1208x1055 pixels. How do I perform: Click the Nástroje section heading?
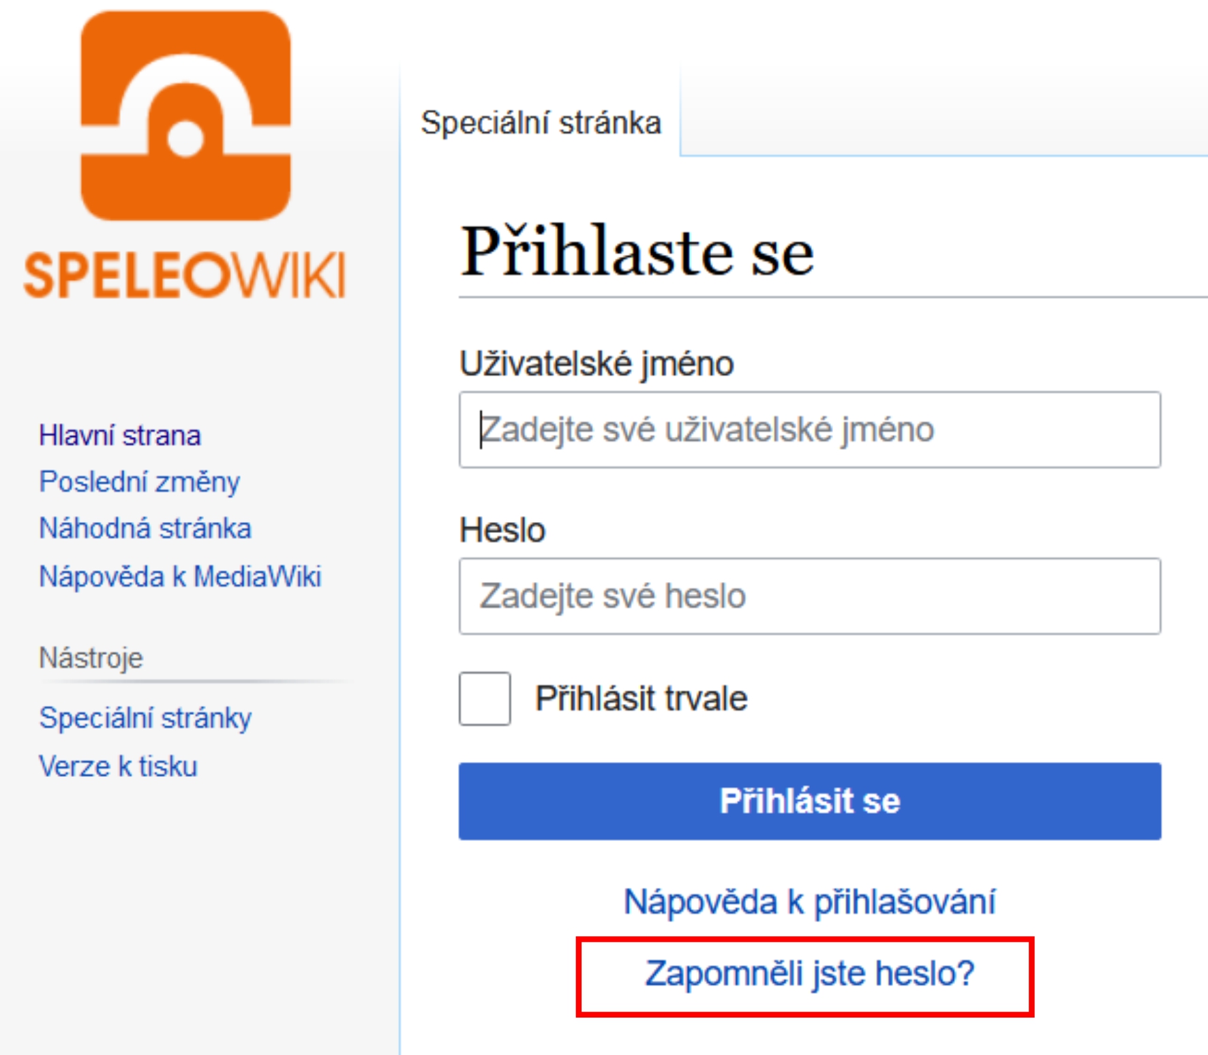tap(91, 658)
